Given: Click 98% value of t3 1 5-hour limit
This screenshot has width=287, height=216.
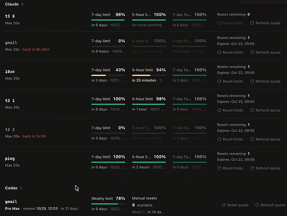Looking at the screenshot, I should [161, 99].
